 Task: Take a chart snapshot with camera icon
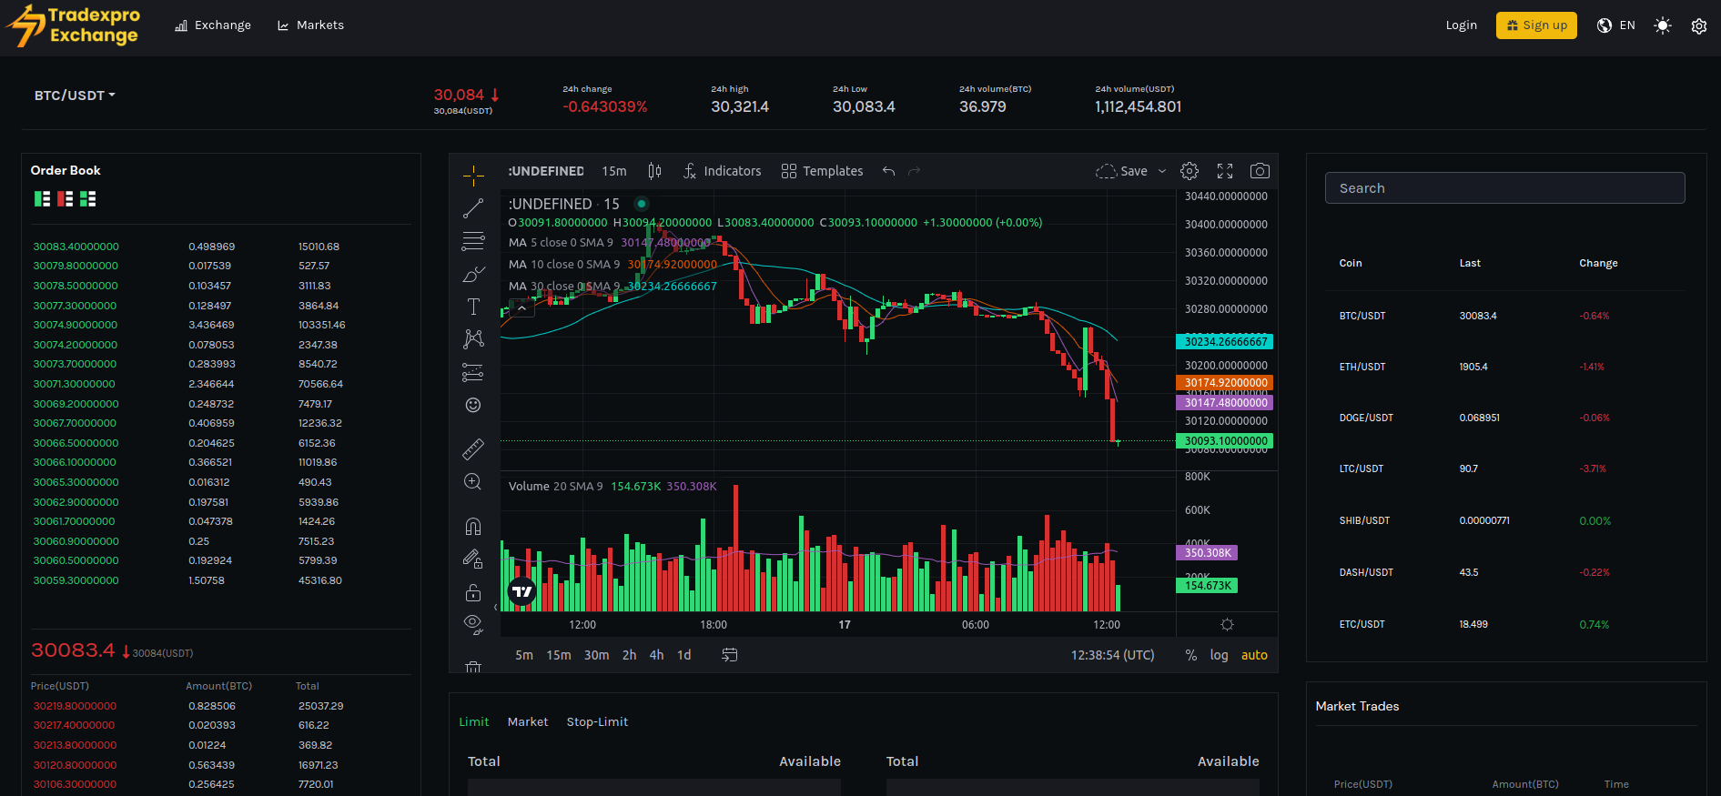(1260, 171)
